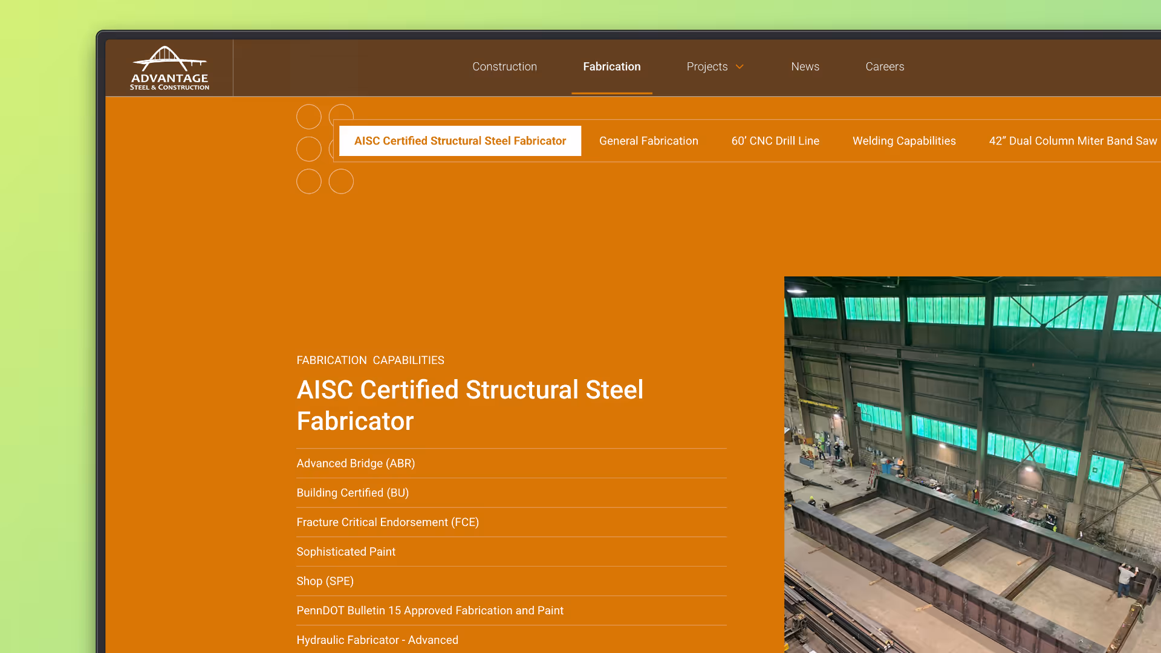
Task: Go to the News page
Action: click(805, 67)
